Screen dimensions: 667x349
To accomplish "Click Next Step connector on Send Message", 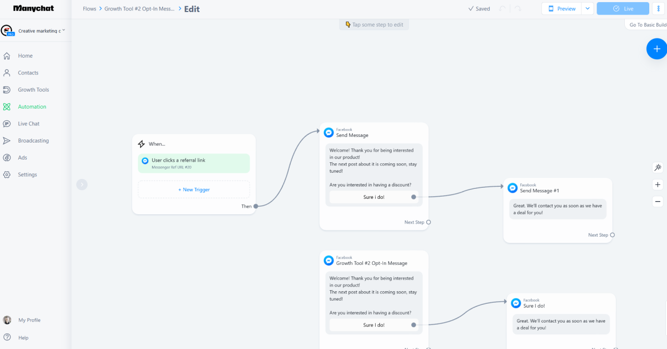I will 428,222.
